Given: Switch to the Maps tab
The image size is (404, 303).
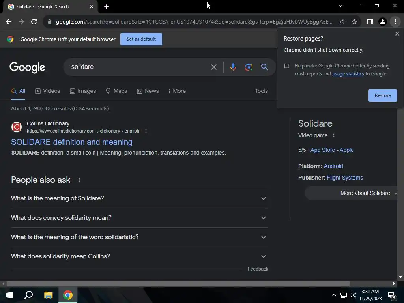Looking at the screenshot, I should click(x=116, y=91).
